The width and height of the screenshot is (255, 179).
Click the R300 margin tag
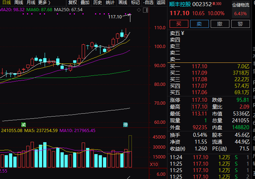(x=217, y=4)
